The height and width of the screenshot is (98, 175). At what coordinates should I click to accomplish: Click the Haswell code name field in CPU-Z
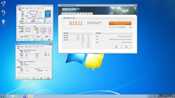point(29,13)
